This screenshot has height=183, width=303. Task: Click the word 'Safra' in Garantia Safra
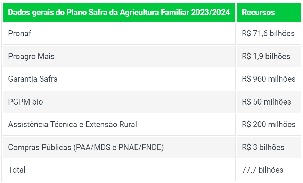tap(48, 79)
